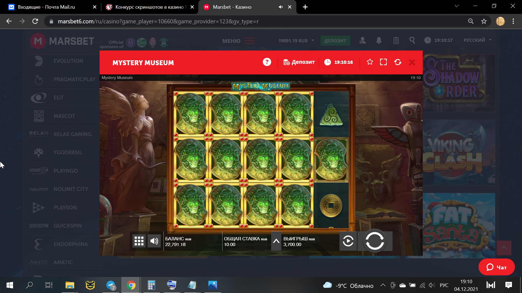Open the system volume control
522x293 pixels.
click(432, 285)
